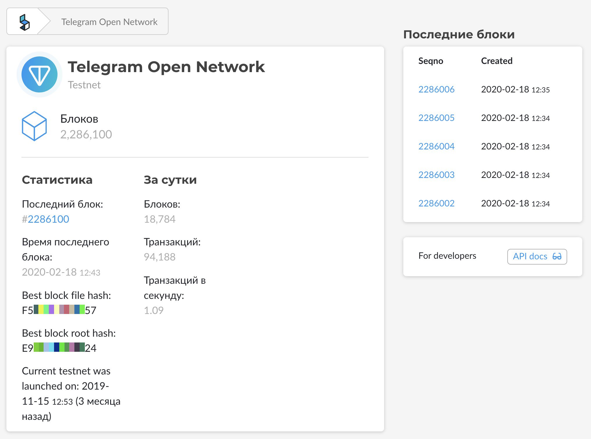Screen dimensions: 591x439
Task: Click the explorer home logo in breadcrumb
Action: click(24, 22)
